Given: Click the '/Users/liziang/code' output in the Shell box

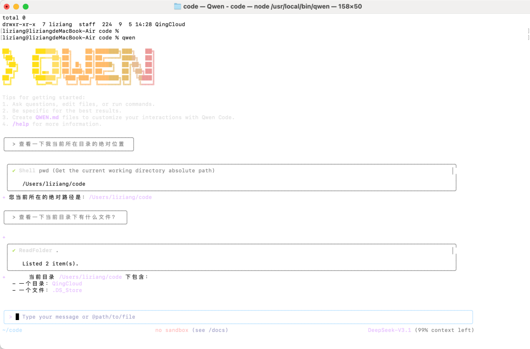Looking at the screenshot, I should [x=54, y=184].
